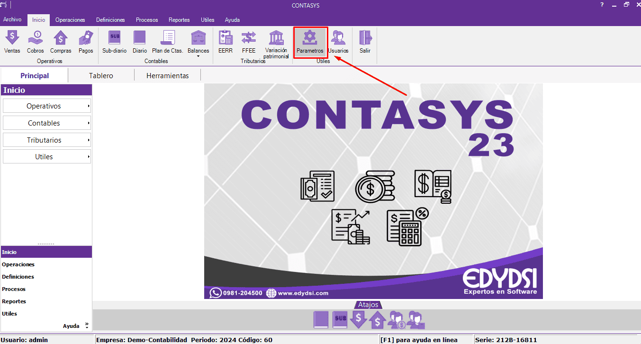Switch to the Reportes ribbon tab
The image size is (641, 344).
click(x=179, y=20)
